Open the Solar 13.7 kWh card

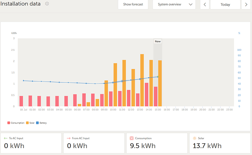point(219,143)
